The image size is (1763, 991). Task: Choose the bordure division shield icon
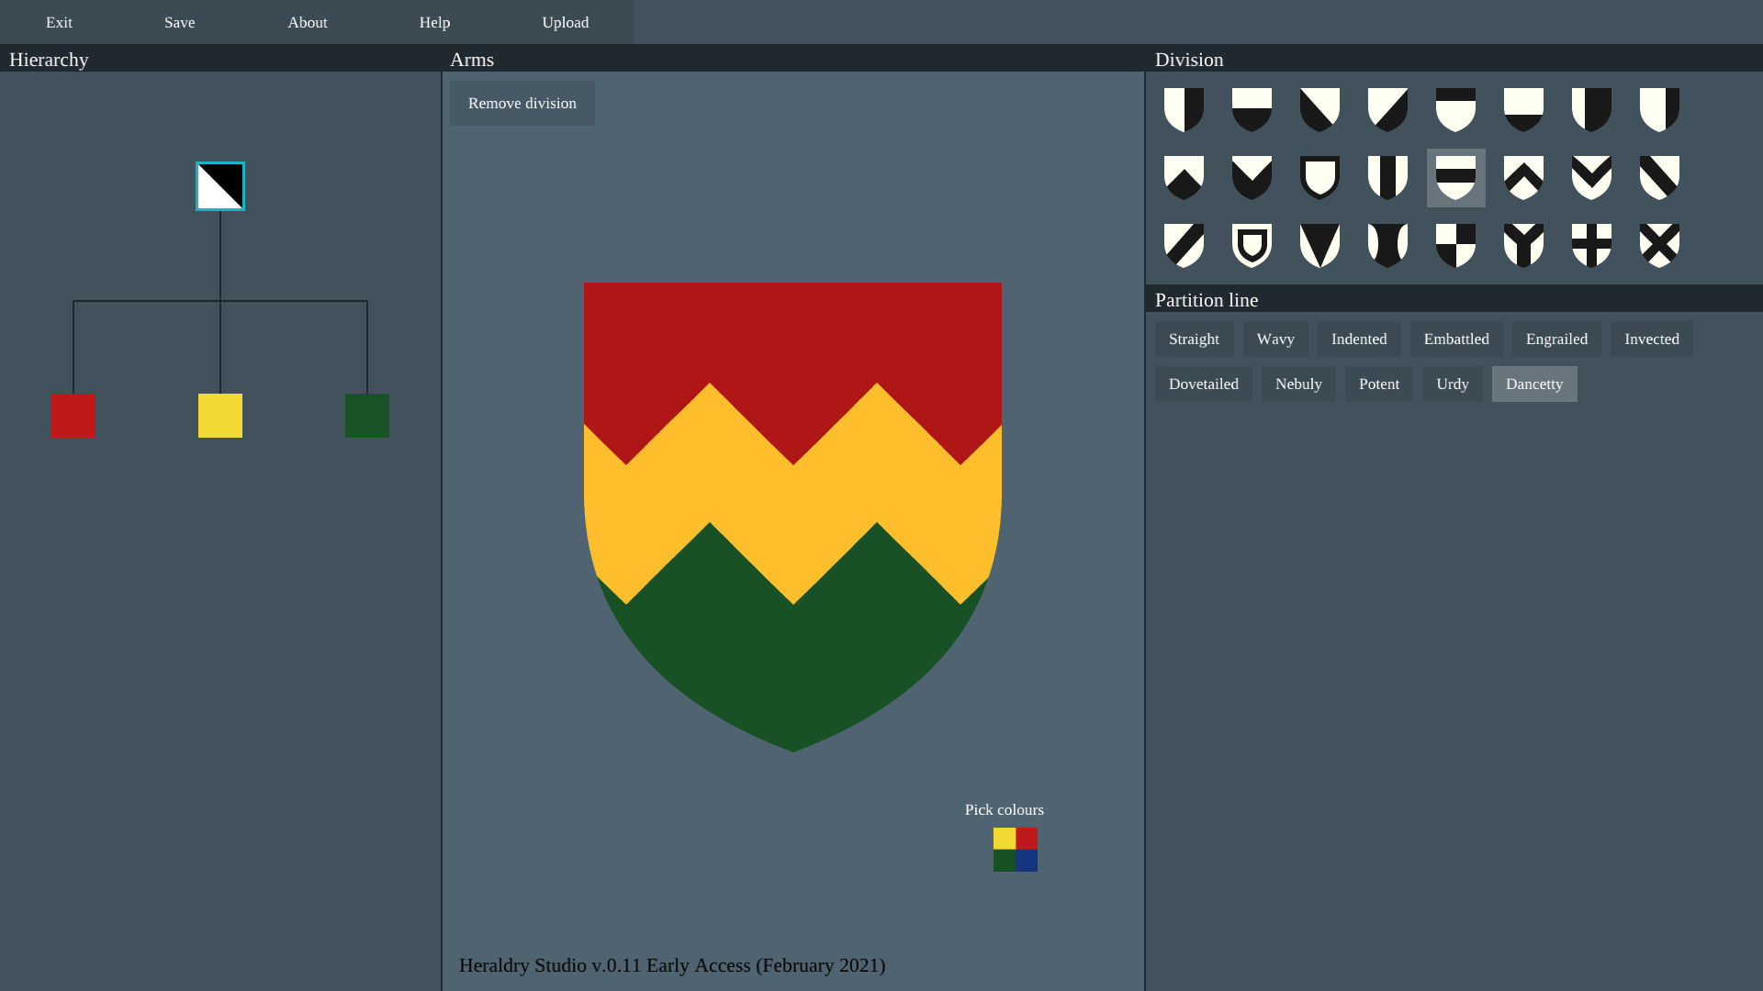[1319, 177]
